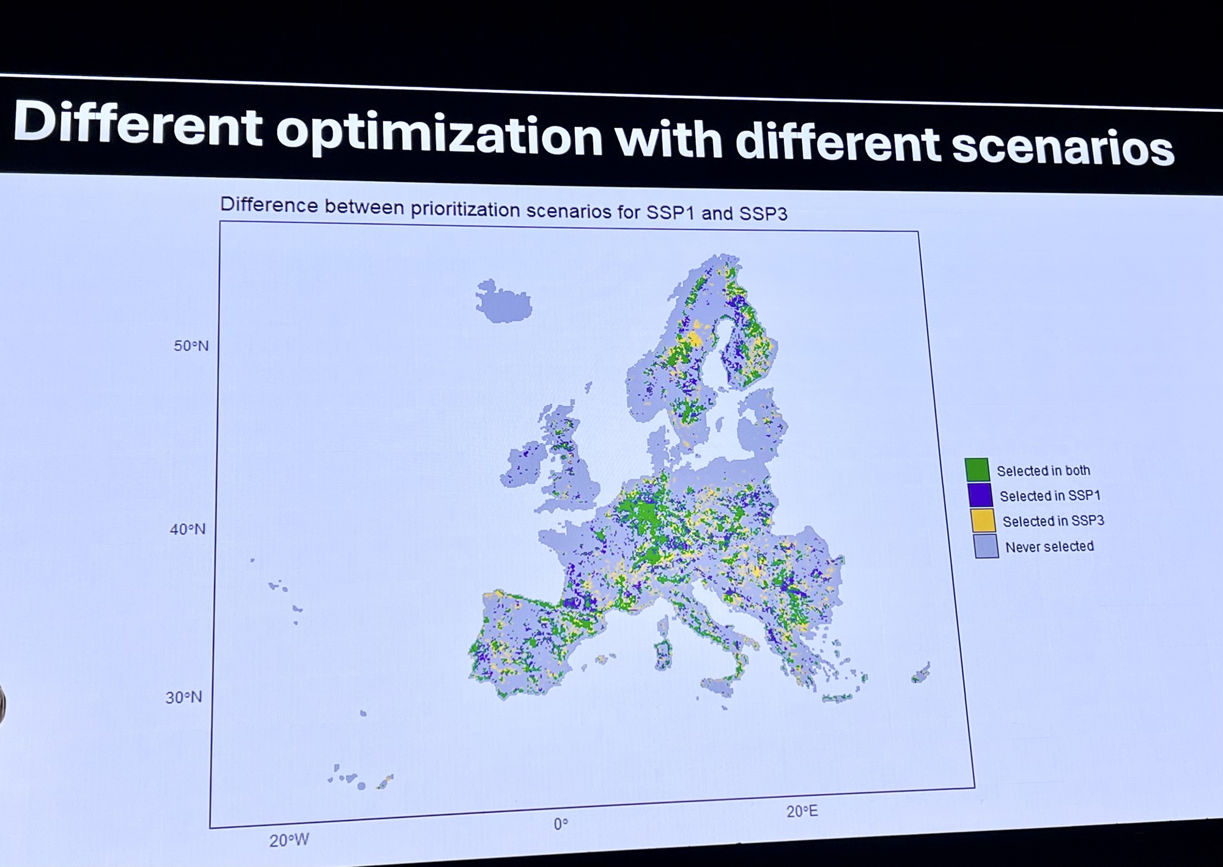Image resolution: width=1223 pixels, height=867 pixels.
Task: Click Ireland on the map
Action: coord(525,466)
